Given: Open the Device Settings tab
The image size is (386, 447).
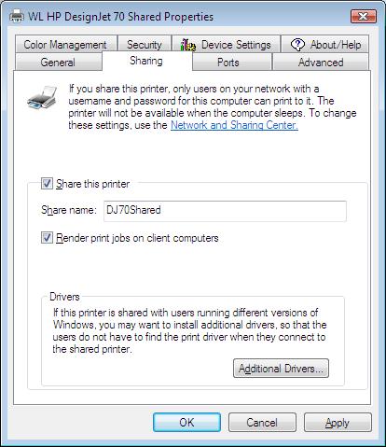Looking at the screenshot, I should [227, 44].
